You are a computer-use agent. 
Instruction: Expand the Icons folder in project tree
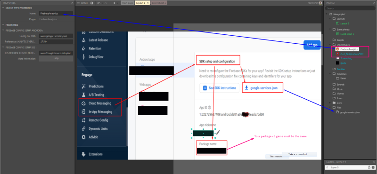[x=330, y=103]
